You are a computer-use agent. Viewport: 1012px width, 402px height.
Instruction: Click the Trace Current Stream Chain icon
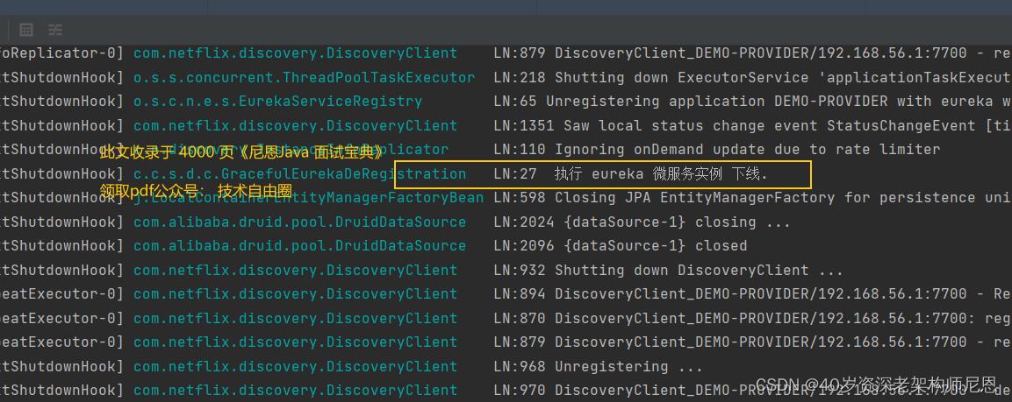55,30
